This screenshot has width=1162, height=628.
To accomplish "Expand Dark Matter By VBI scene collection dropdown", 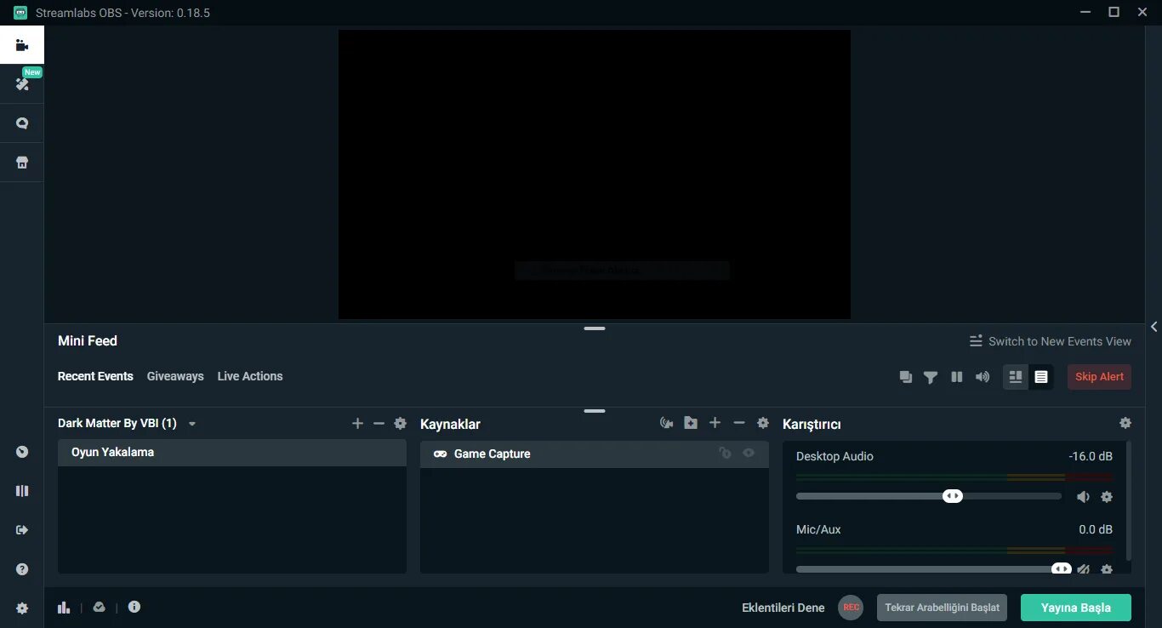I will tap(192, 424).
